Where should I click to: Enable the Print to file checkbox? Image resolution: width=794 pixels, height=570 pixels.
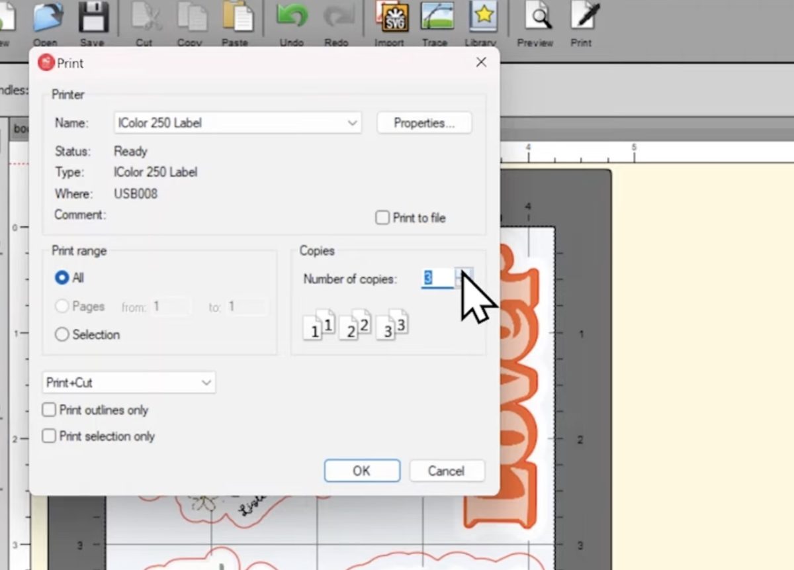(x=382, y=218)
